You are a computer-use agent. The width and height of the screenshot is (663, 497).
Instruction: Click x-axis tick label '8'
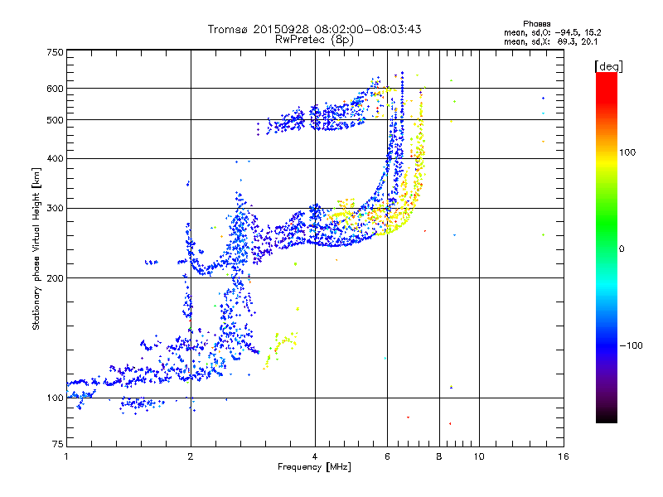439,456
